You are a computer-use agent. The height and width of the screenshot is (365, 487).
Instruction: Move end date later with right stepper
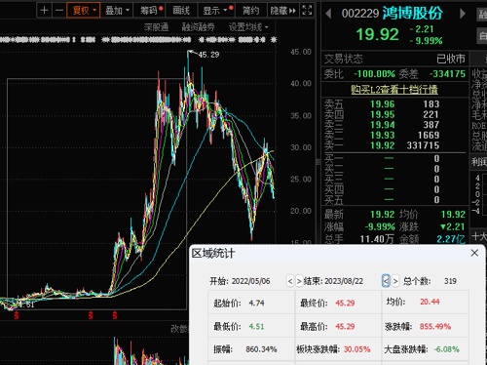pyautogui.click(x=395, y=281)
